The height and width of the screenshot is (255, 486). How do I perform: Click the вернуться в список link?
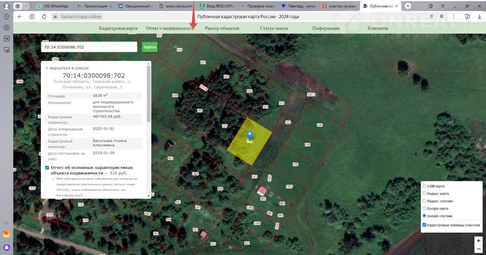[67, 68]
